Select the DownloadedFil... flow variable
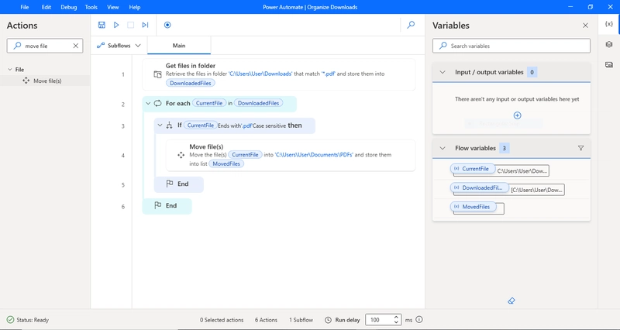 click(479, 187)
